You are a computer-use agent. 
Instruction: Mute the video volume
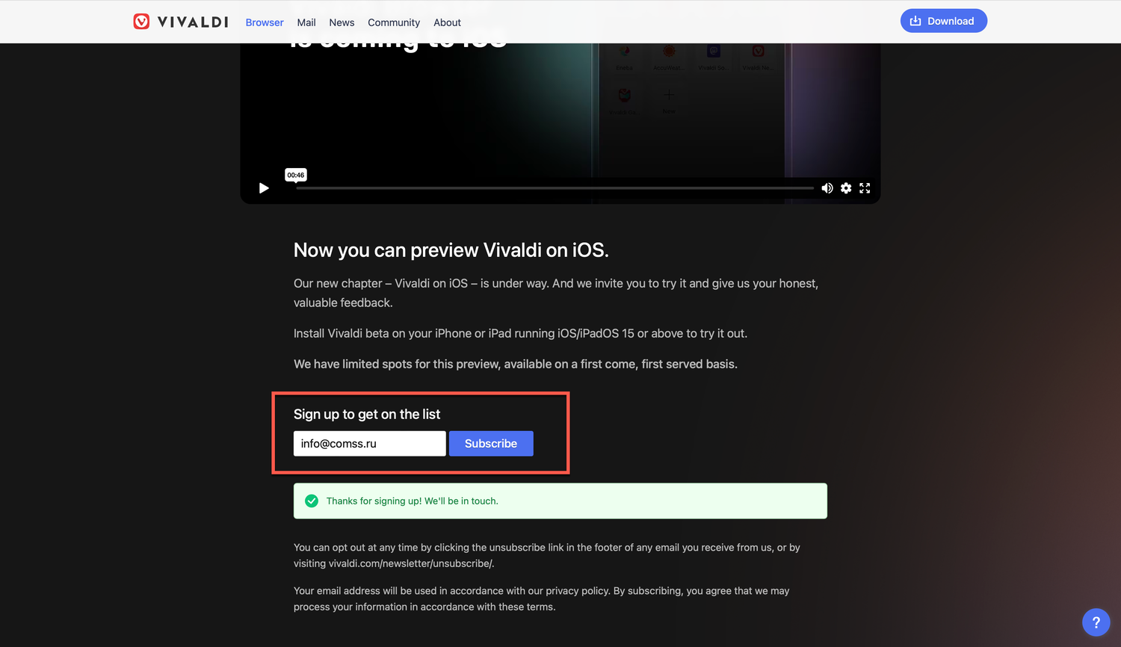[x=827, y=188]
